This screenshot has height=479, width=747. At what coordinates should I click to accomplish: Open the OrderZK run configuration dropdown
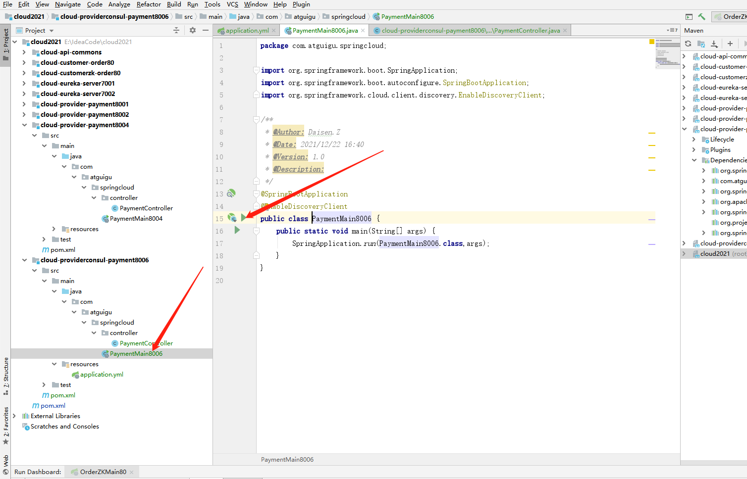[x=730, y=16]
